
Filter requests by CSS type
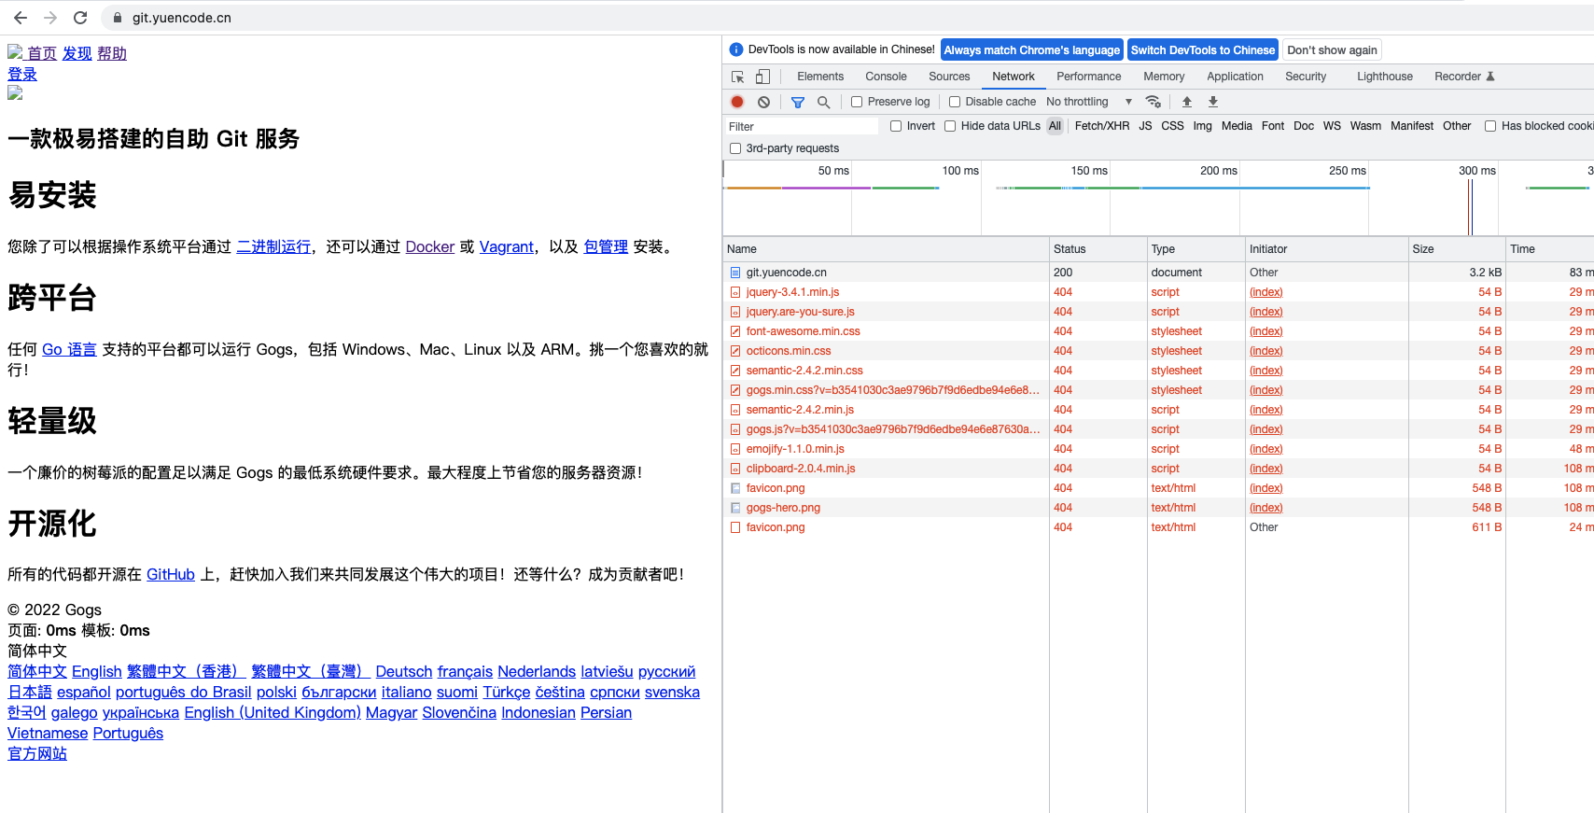tap(1172, 126)
